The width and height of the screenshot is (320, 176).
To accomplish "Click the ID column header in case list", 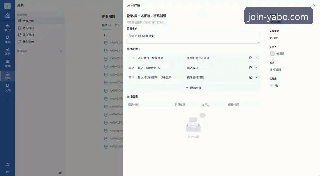I will click(105, 35).
